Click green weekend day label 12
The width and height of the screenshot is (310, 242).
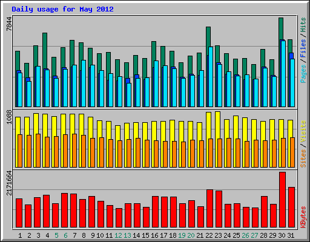[x=118, y=235]
